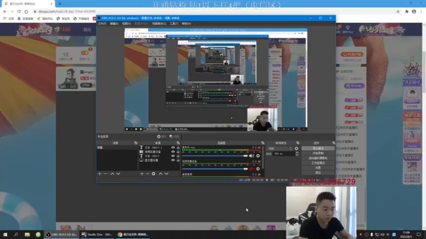The image size is (426, 239).
Task: Click the Properties gear button above the scenes panel
Action: tap(162, 136)
